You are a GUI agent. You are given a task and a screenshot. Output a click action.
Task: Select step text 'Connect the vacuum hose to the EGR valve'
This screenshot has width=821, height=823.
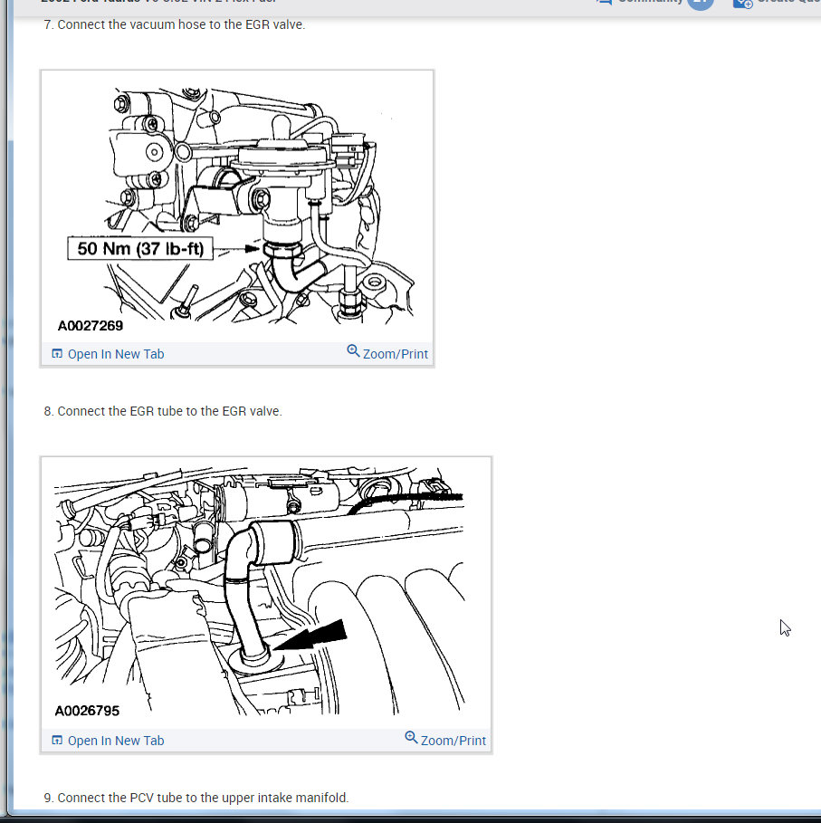(181, 24)
